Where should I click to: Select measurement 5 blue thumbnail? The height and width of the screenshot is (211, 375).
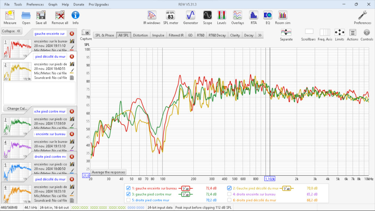coord(17,172)
